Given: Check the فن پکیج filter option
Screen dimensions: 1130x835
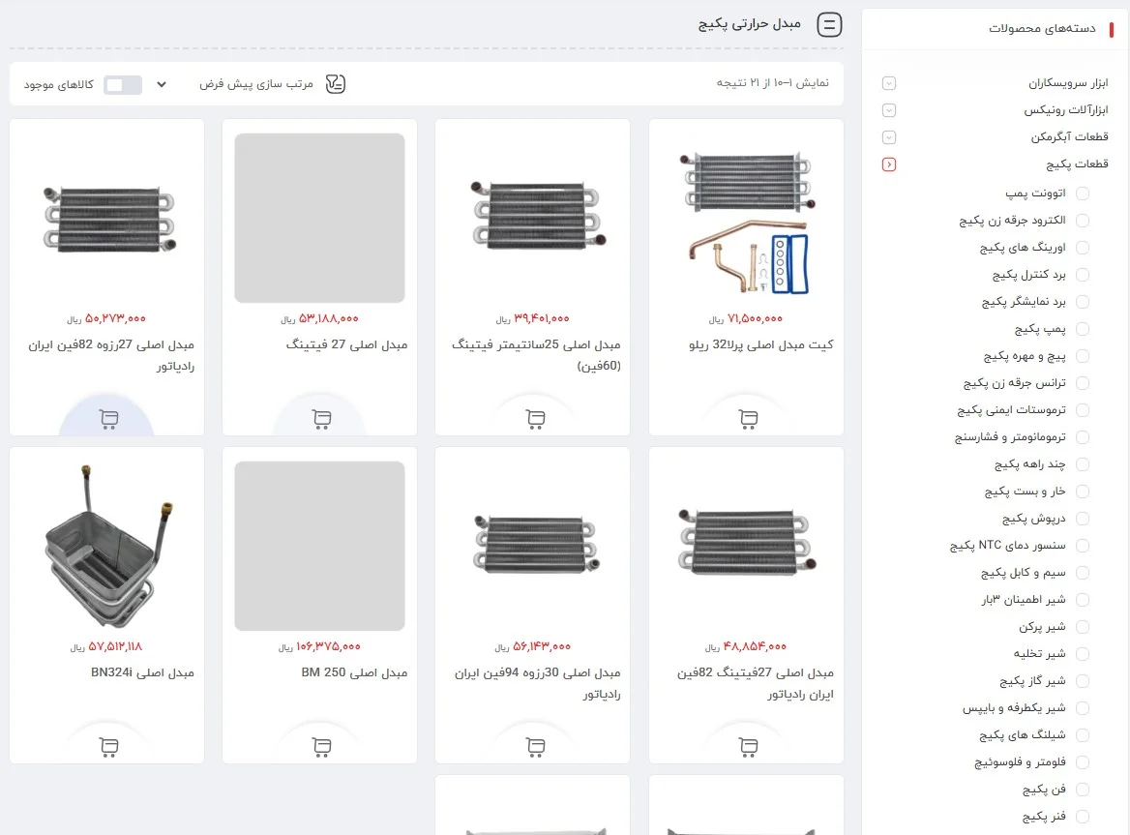Looking at the screenshot, I should click(x=1082, y=789).
